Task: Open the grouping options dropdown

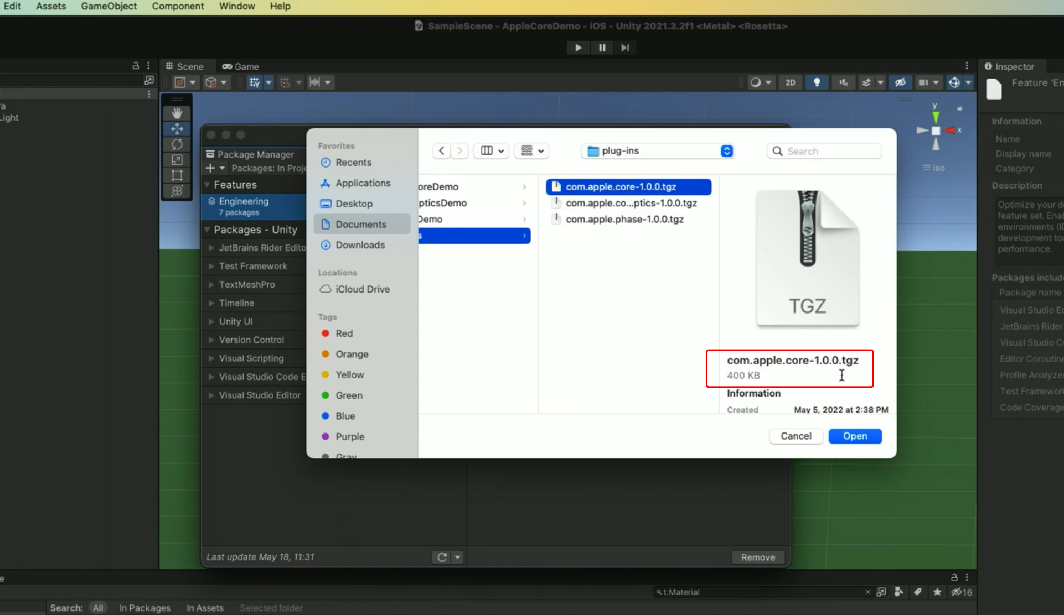Action: coord(532,150)
